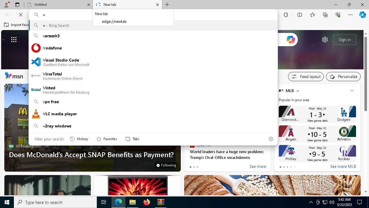Image resolution: width=369 pixels, height=208 pixels.
Task: Open Browser essentials icon
Action: (338, 15)
